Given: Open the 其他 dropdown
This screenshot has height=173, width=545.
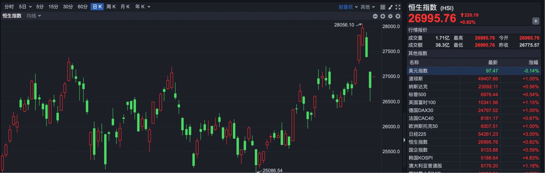Looking at the screenshot, I should (x=368, y=7).
